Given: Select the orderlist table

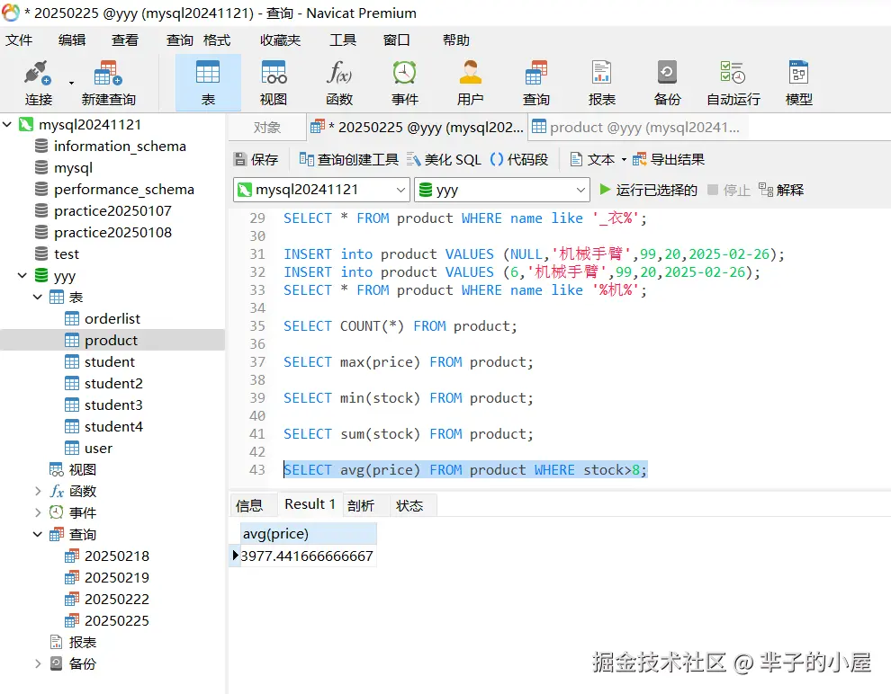Looking at the screenshot, I should tap(112, 319).
